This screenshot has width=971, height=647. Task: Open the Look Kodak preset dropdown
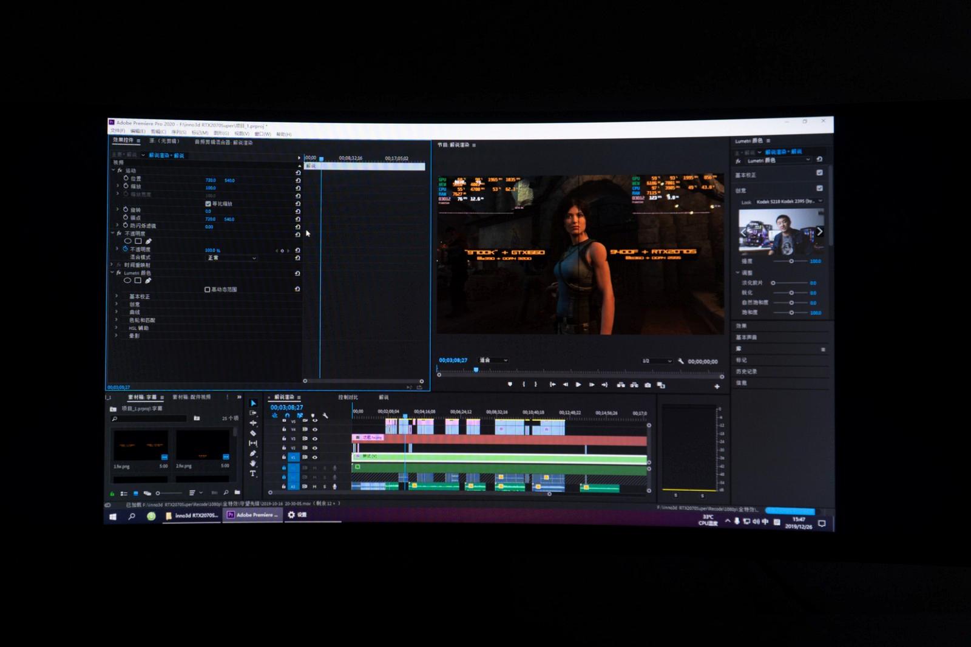(x=789, y=202)
